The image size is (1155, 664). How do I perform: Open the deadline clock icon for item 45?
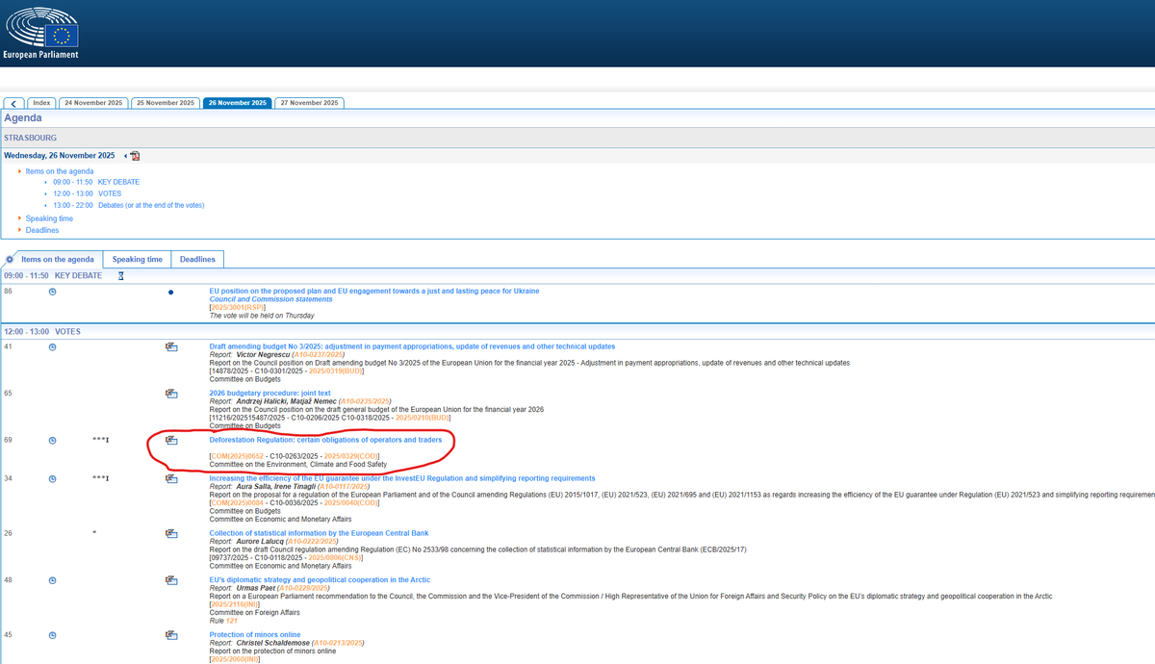[53, 635]
